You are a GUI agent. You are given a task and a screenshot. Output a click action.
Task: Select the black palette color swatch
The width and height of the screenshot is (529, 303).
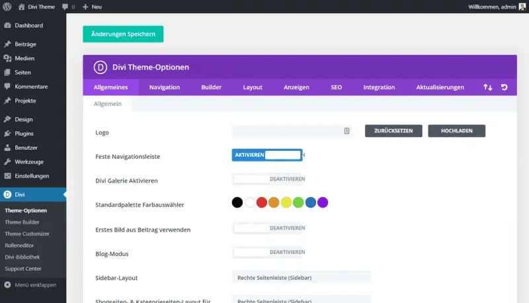coord(237,202)
